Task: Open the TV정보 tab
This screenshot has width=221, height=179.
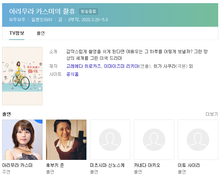Action: pyautogui.click(x=17, y=33)
